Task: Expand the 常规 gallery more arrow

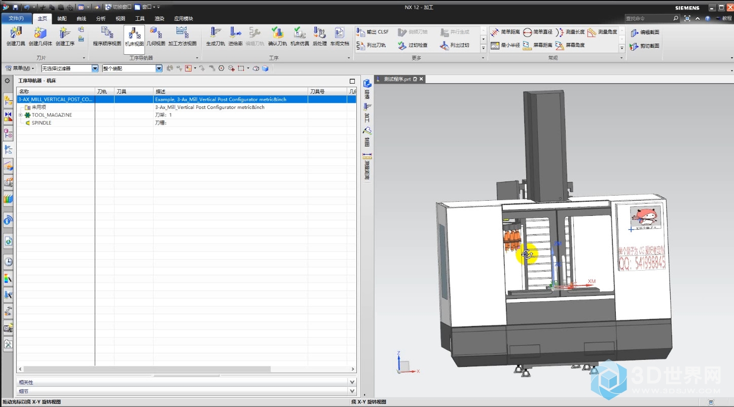Action: [x=622, y=48]
